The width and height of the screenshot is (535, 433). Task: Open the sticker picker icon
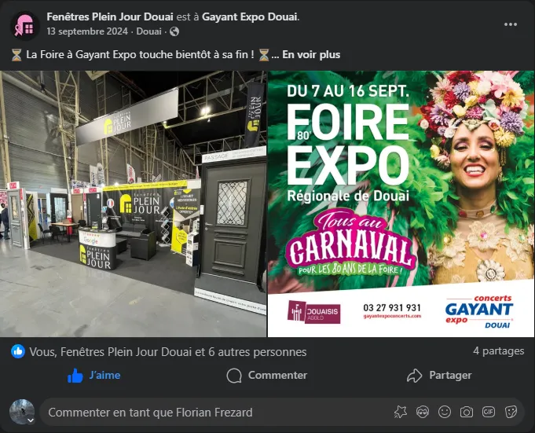click(511, 413)
